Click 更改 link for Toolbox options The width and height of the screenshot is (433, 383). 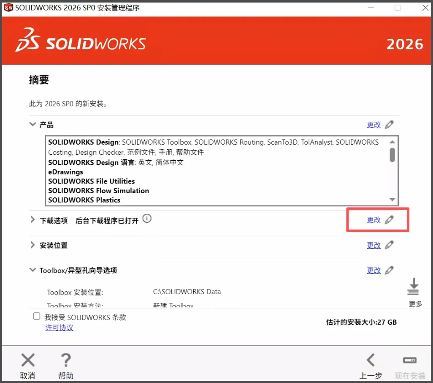[x=373, y=270]
